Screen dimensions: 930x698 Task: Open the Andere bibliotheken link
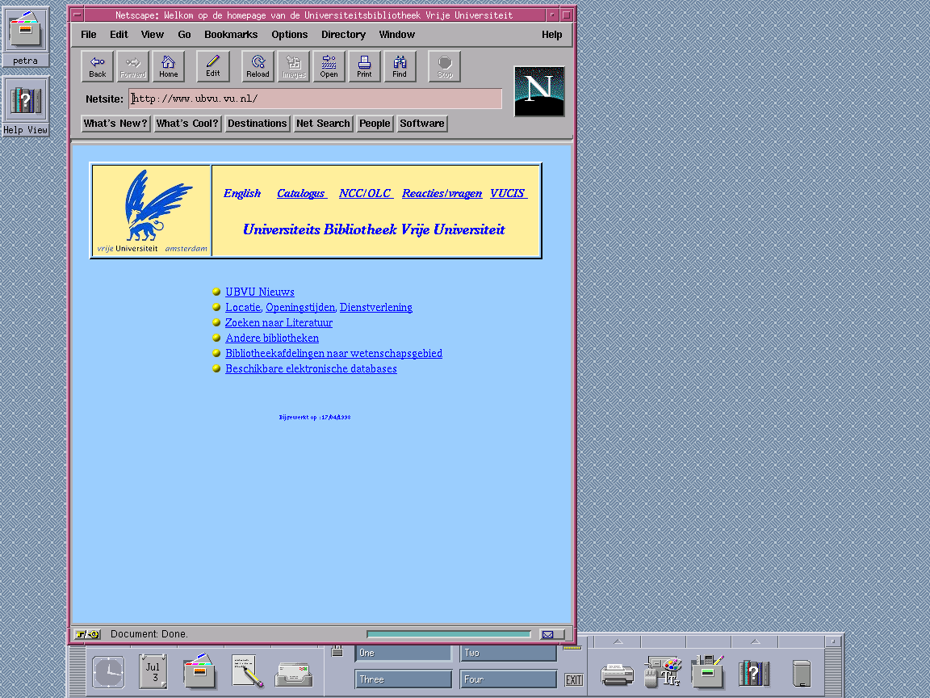coord(272,338)
